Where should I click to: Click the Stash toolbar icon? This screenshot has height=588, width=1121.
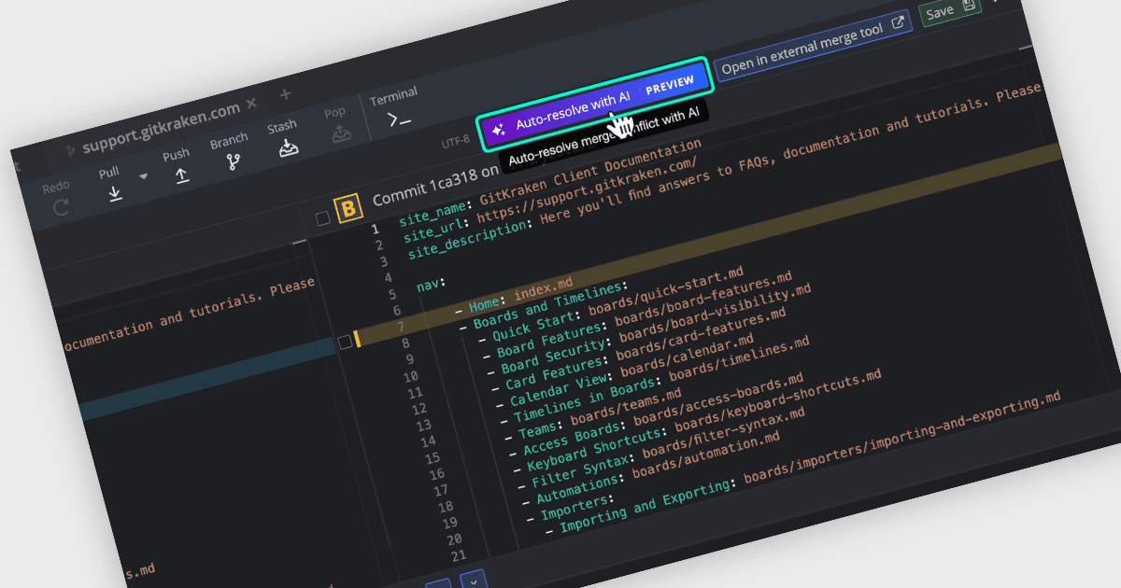(x=289, y=147)
